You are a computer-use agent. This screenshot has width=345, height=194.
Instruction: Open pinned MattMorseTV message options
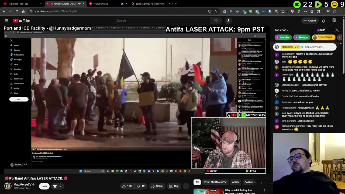pyautogui.click(x=332, y=47)
